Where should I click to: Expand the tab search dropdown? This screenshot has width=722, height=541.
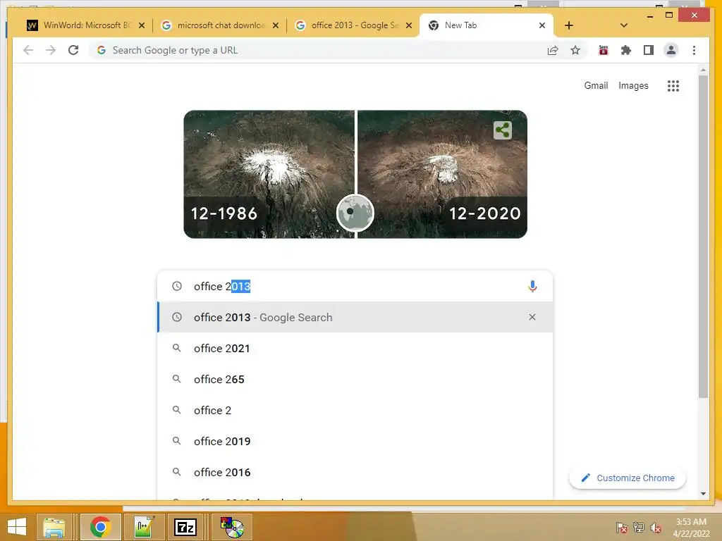click(623, 25)
